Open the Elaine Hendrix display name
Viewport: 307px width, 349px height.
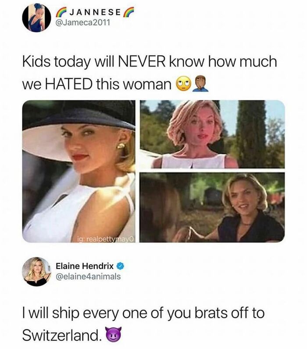click(x=85, y=266)
